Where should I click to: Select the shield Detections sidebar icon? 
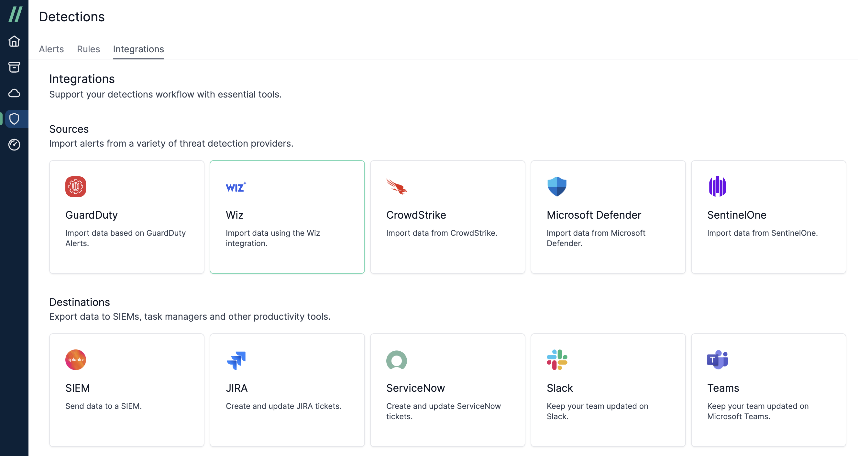(x=14, y=119)
